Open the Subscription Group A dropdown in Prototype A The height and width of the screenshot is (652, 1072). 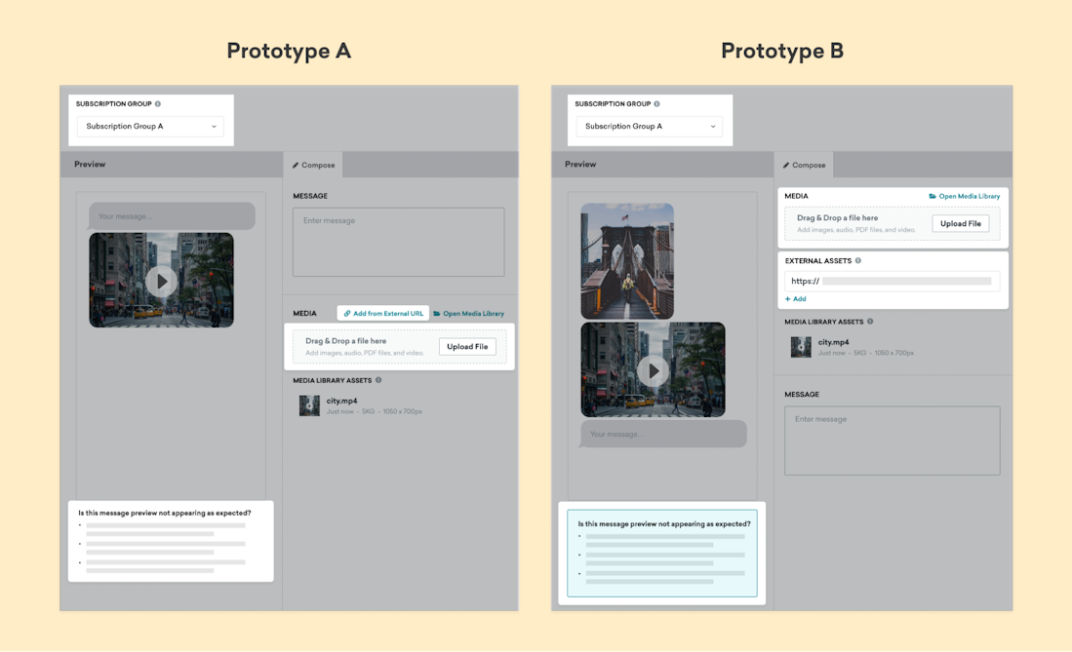coord(149,126)
